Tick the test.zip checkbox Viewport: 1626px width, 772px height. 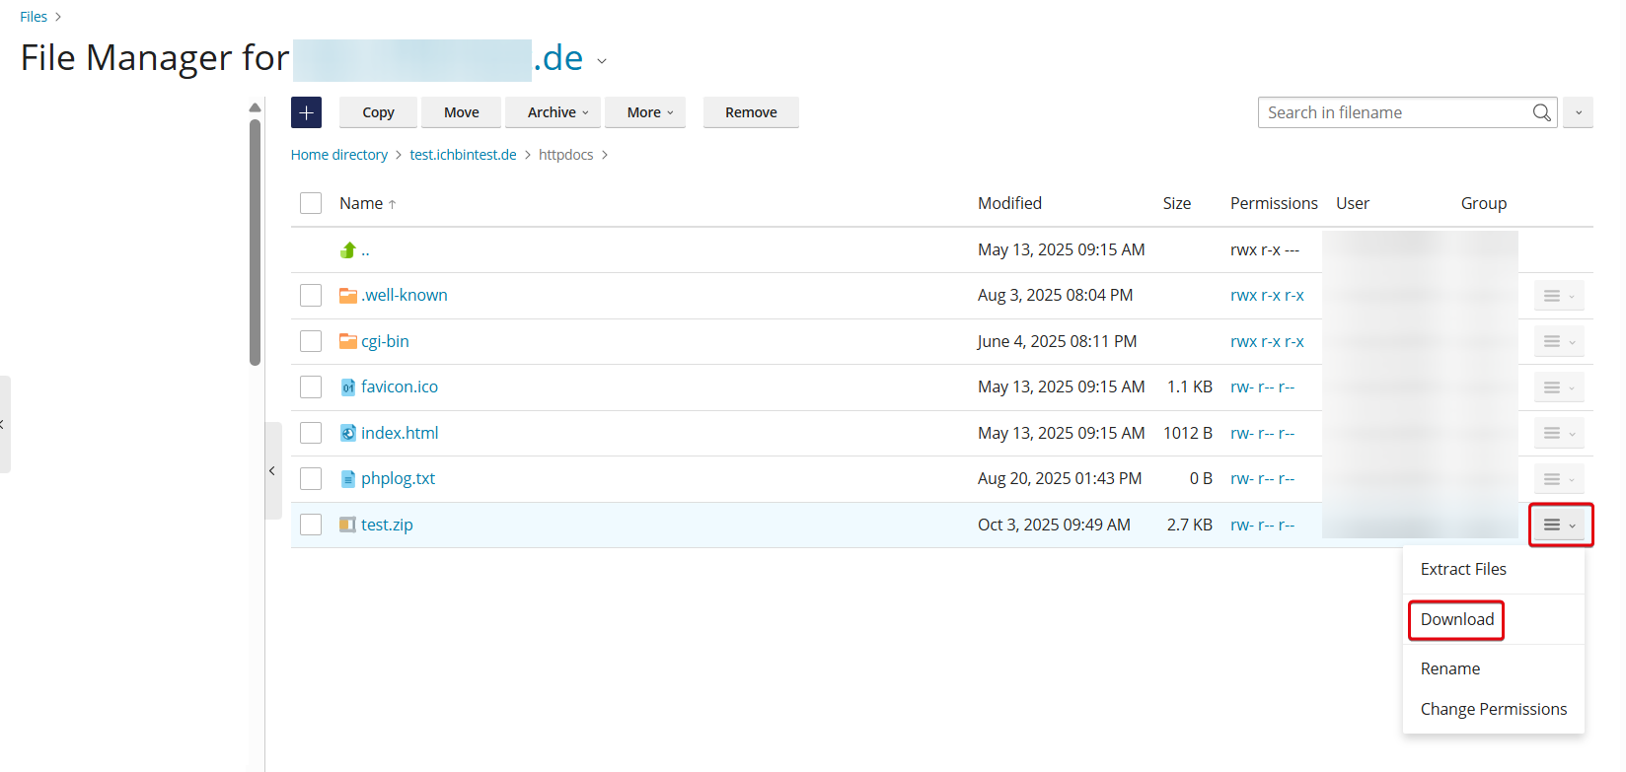tap(311, 525)
